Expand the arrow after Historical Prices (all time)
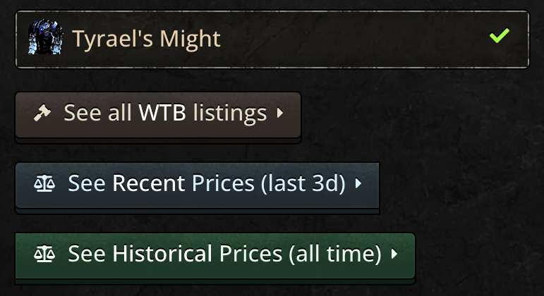 tap(394, 253)
